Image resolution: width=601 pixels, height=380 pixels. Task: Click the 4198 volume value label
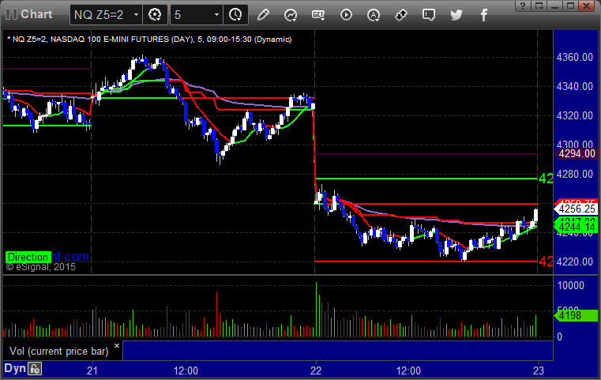point(576,315)
